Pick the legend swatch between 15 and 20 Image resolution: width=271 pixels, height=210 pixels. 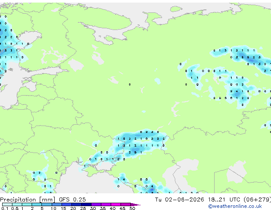coord(67,204)
